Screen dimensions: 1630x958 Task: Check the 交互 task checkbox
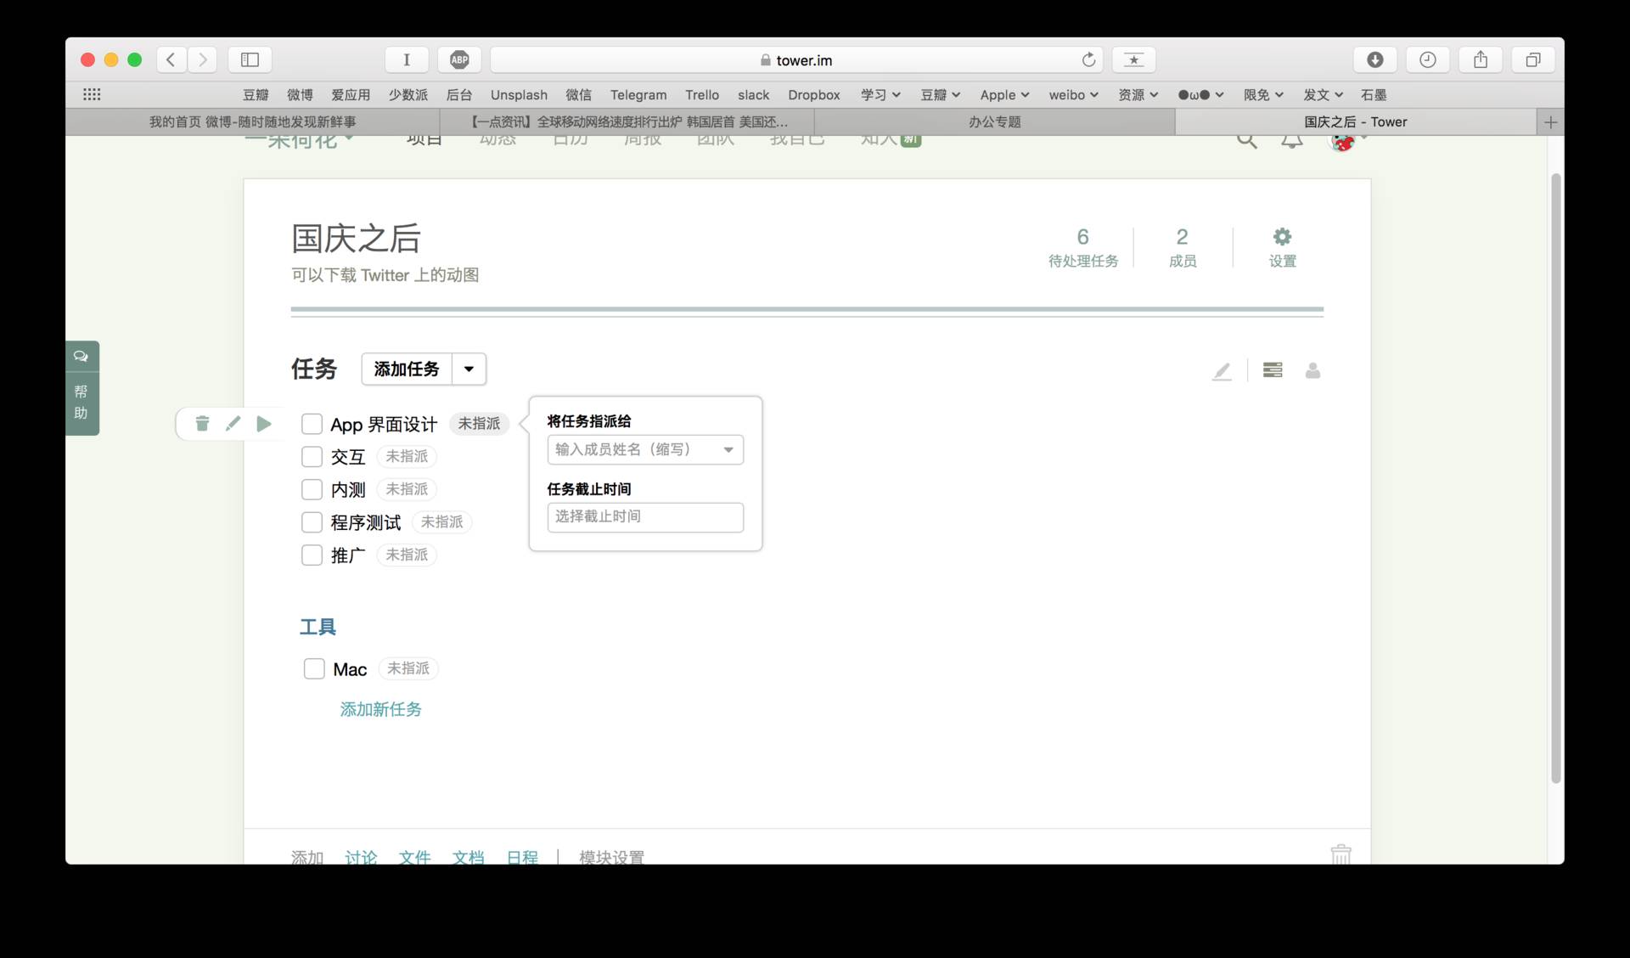click(x=312, y=457)
